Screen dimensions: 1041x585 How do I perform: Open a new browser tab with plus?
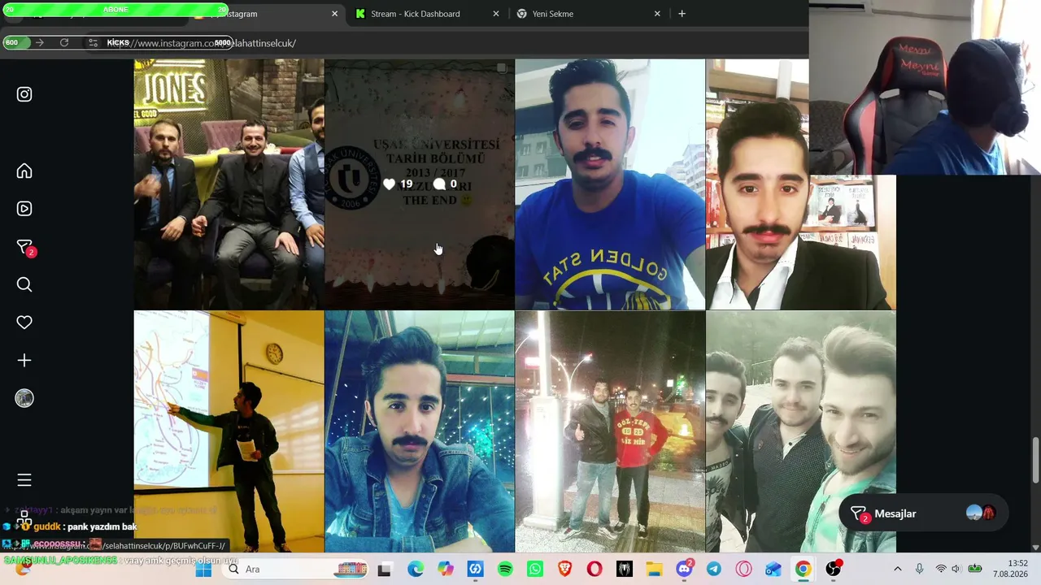(682, 14)
